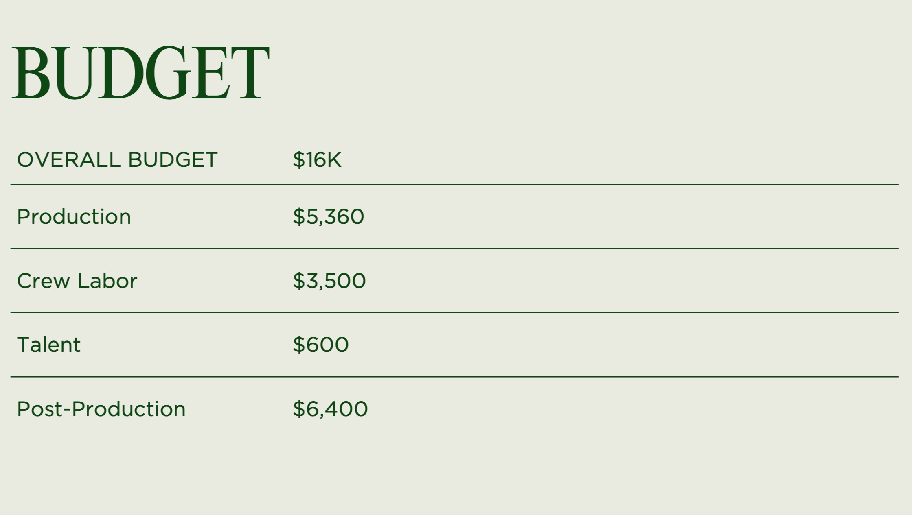Image resolution: width=912 pixels, height=515 pixels.
Task: Click the dollar sign of the $600 amount
Action: click(298, 345)
